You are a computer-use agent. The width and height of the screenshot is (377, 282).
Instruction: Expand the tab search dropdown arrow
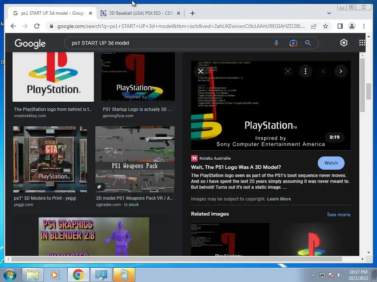click(x=329, y=13)
